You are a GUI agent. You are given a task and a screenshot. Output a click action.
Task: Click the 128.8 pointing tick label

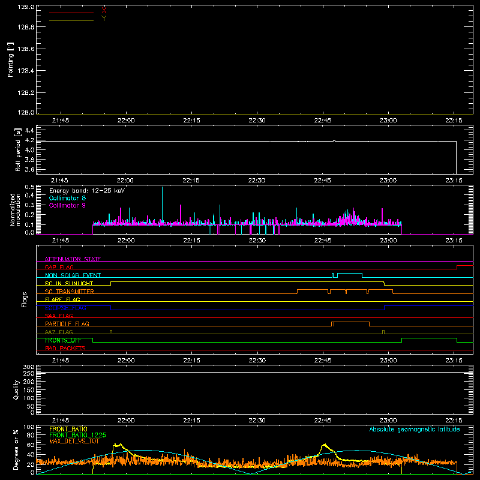pos(26,27)
